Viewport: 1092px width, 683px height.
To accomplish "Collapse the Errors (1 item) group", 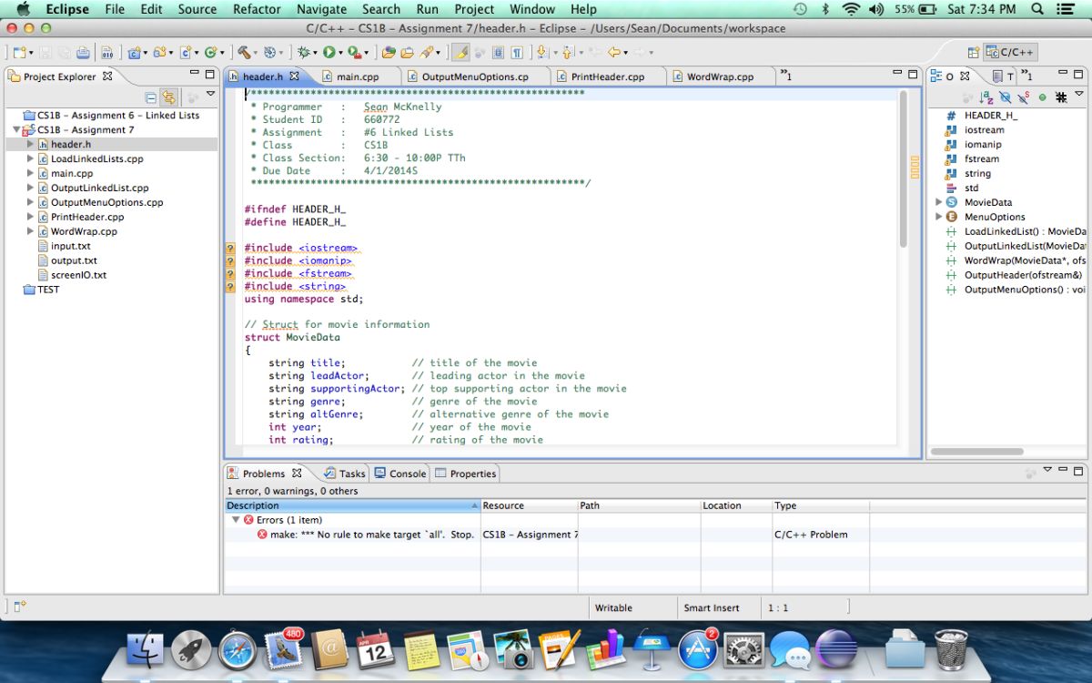I will pos(236,520).
